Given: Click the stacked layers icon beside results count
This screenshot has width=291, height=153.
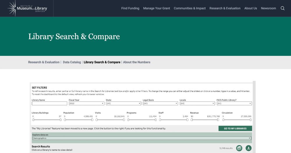Looking at the screenshot, I should coord(239,148).
